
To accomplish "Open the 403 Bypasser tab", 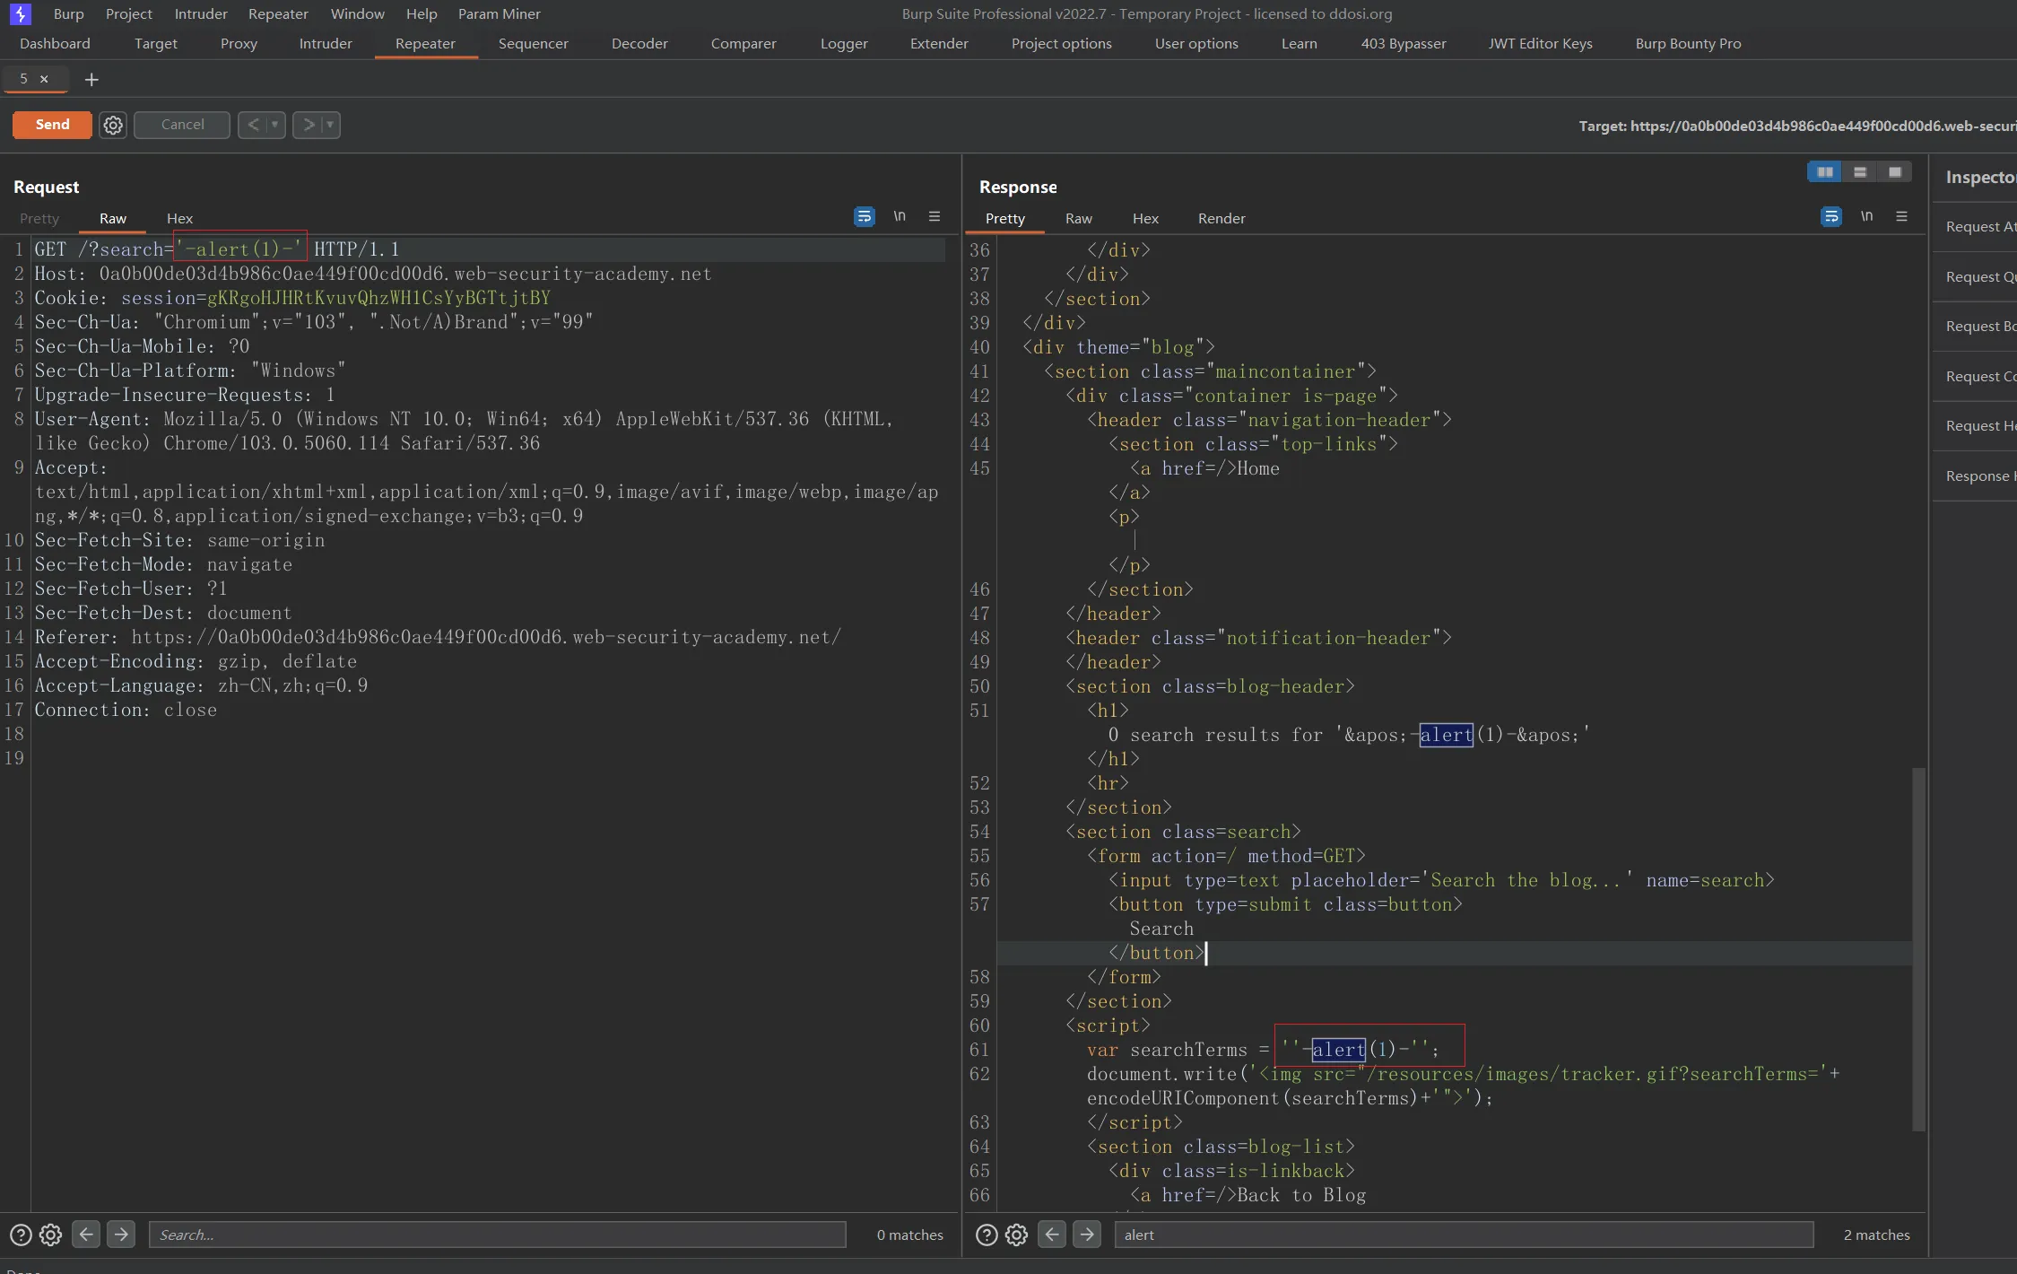I will coord(1404,43).
